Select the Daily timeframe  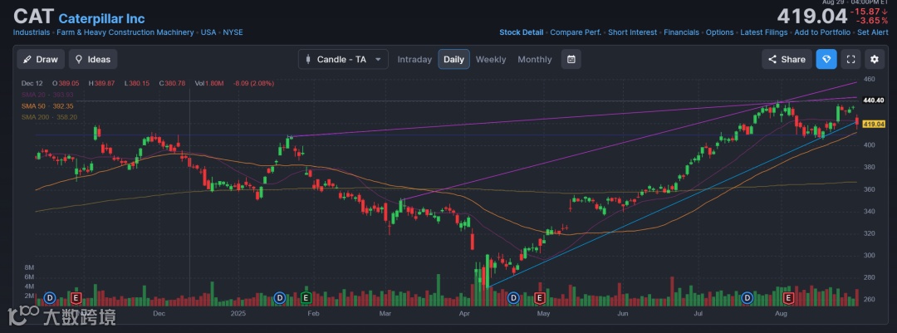click(453, 59)
